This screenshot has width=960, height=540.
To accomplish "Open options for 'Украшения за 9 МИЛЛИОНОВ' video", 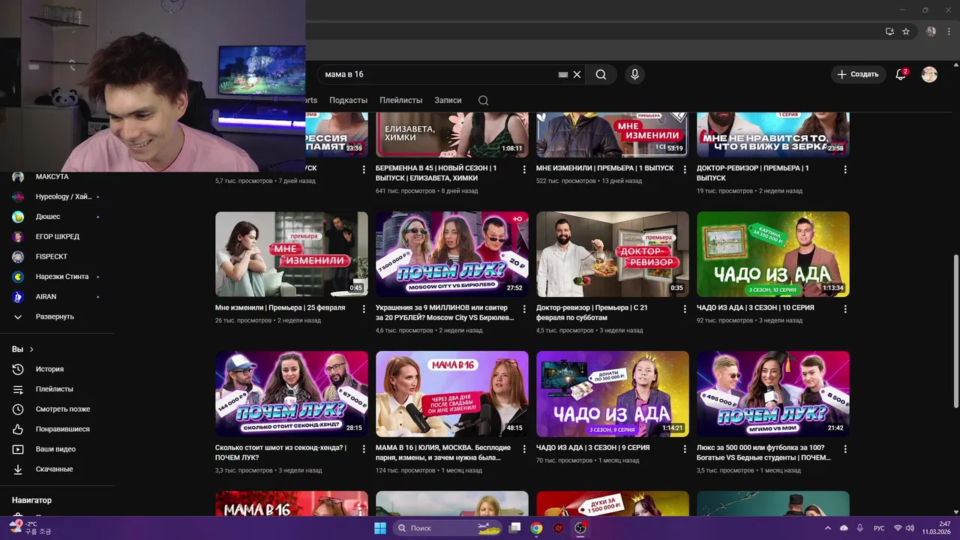I will [x=524, y=308].
